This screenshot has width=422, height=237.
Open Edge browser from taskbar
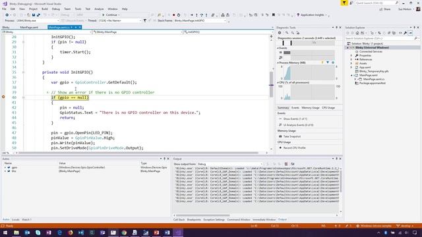59,232
